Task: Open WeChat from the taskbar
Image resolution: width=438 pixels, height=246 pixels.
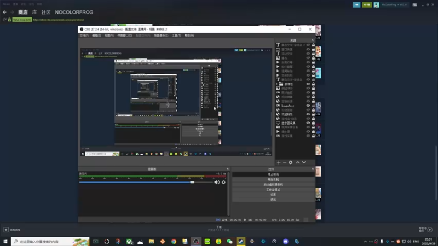Action: [229, 242]
